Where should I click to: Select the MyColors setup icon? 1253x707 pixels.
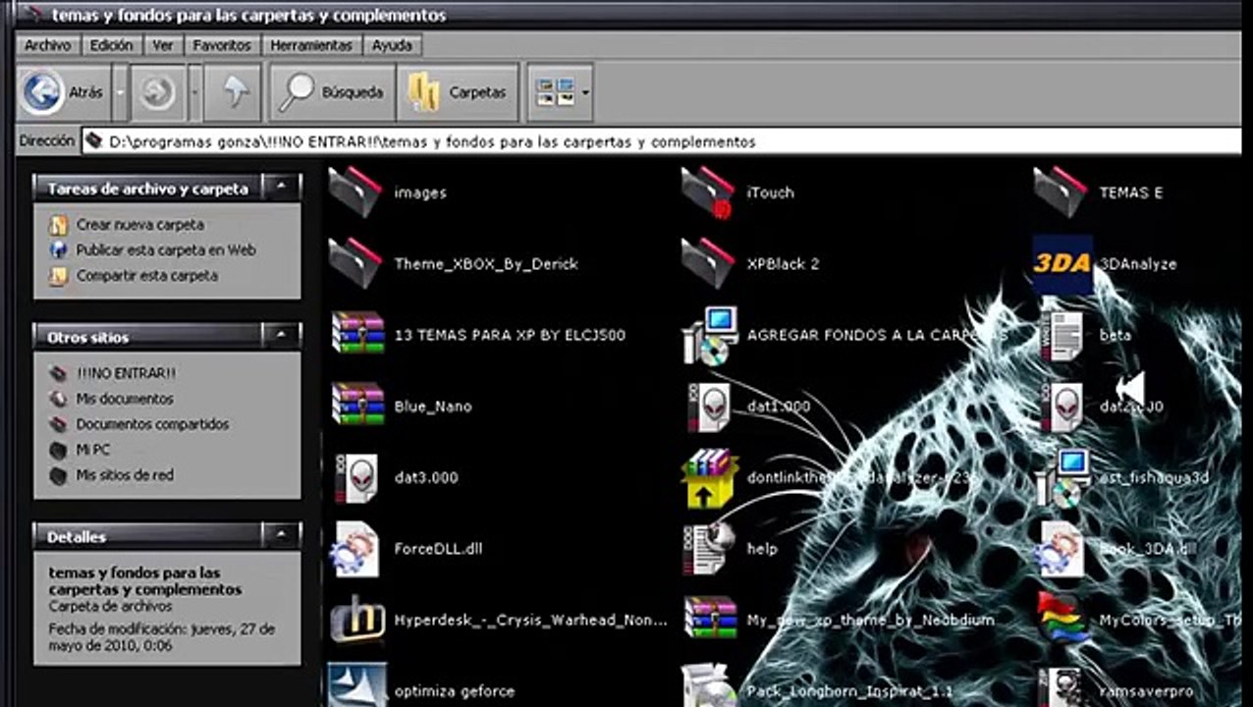(1062, 620)
